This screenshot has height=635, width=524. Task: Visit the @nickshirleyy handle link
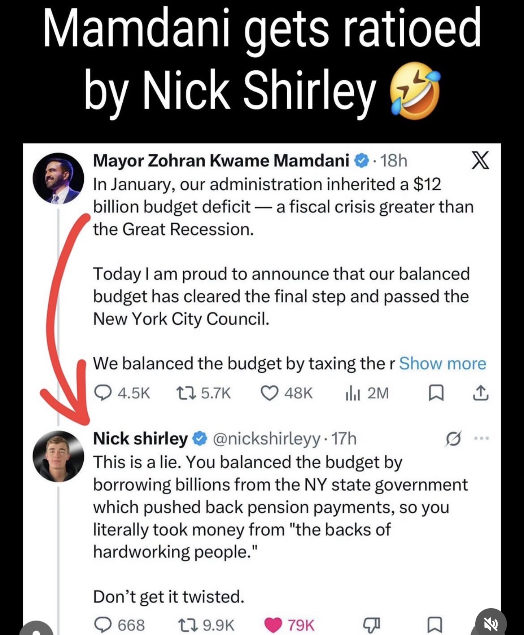[266, 439]
